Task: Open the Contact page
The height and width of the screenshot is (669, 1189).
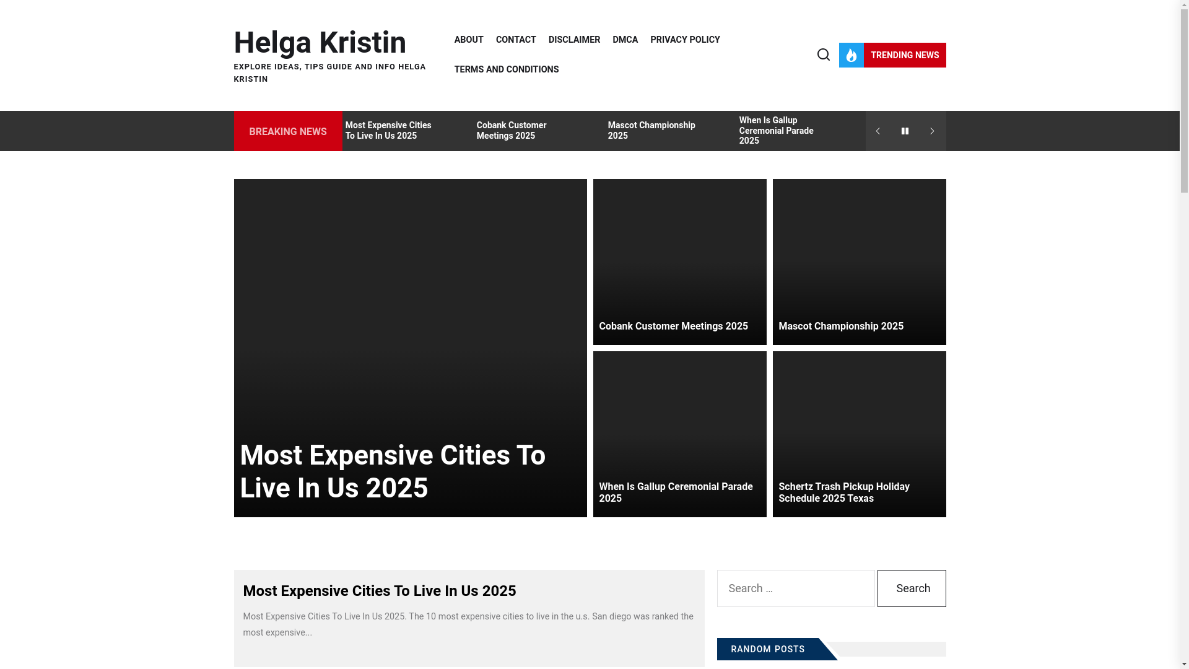Action: point(515,40)
